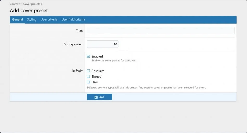Disable the Enabled checkbox
The height and width of the screenshot is (133, 247).
88,56
